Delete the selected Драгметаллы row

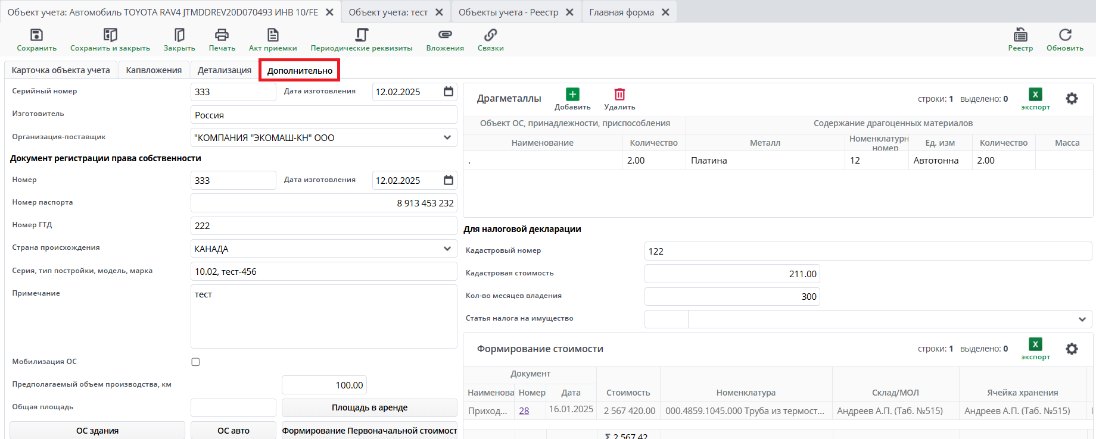tap(619, 95)
